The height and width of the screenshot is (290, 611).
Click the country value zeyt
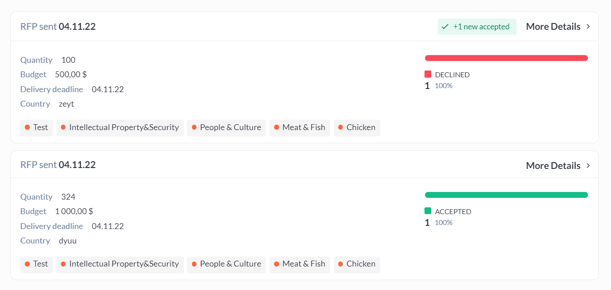click(x=66, y=104)
